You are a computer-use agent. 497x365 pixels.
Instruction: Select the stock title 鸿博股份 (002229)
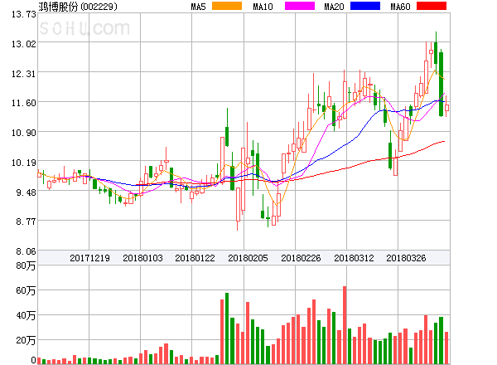coord(78,7)
